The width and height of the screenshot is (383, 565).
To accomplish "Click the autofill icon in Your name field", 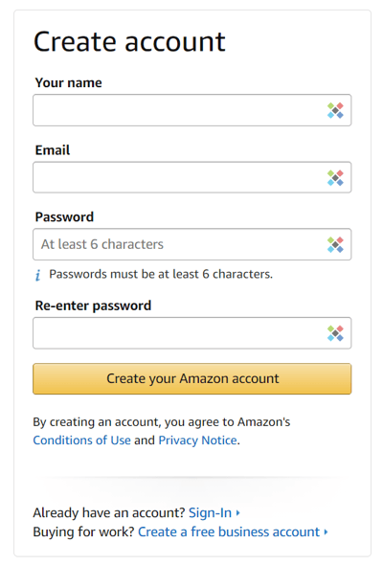I will (335, 110).
